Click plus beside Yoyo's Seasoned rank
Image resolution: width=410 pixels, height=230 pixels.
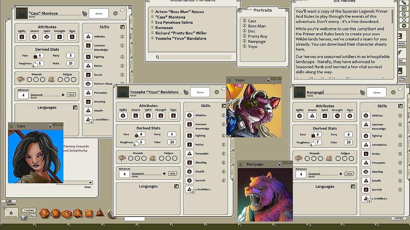(x=164, y=174)
